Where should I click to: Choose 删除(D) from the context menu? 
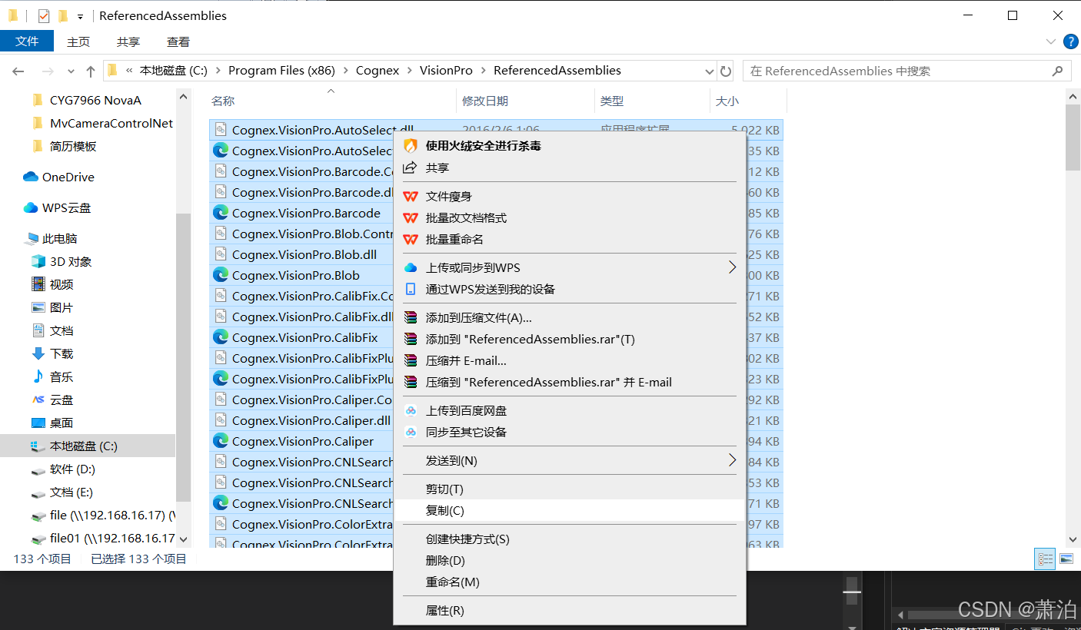569,561
